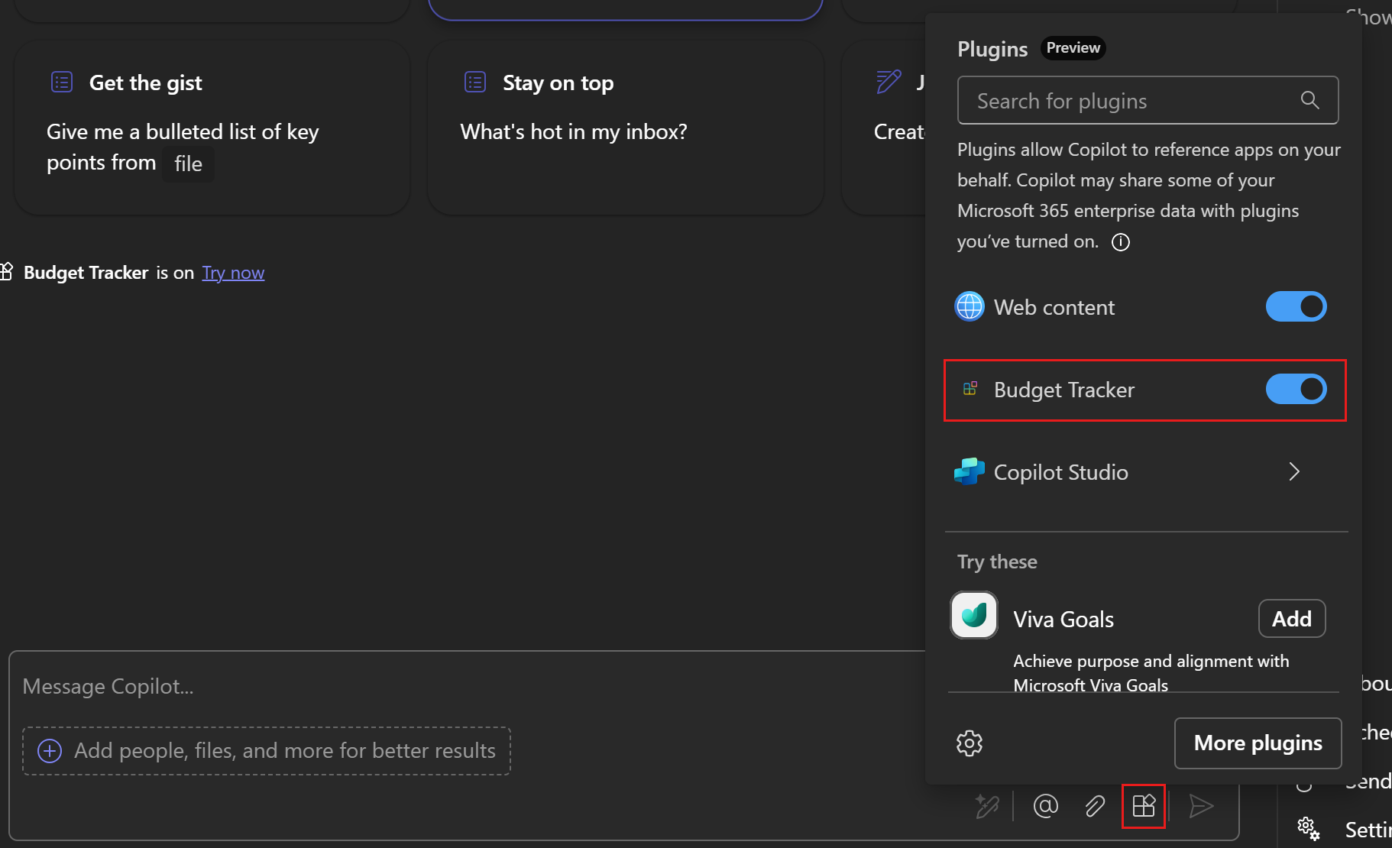The height and width of the screenshot is (848, 1392).
Task: Click the plus icon to add people
Action: point(50,751)
